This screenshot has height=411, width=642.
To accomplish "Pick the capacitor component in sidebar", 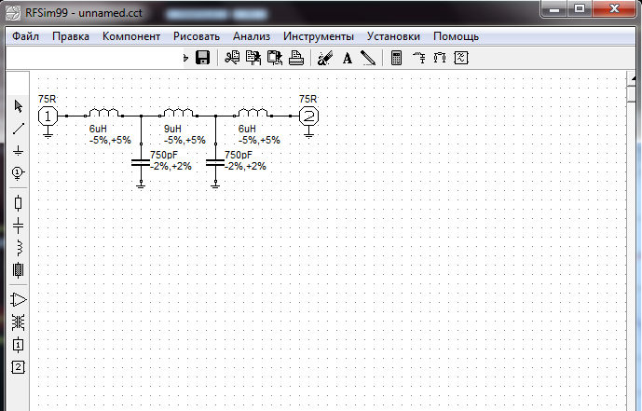I will pyautogui.click(x=18, y=225).
